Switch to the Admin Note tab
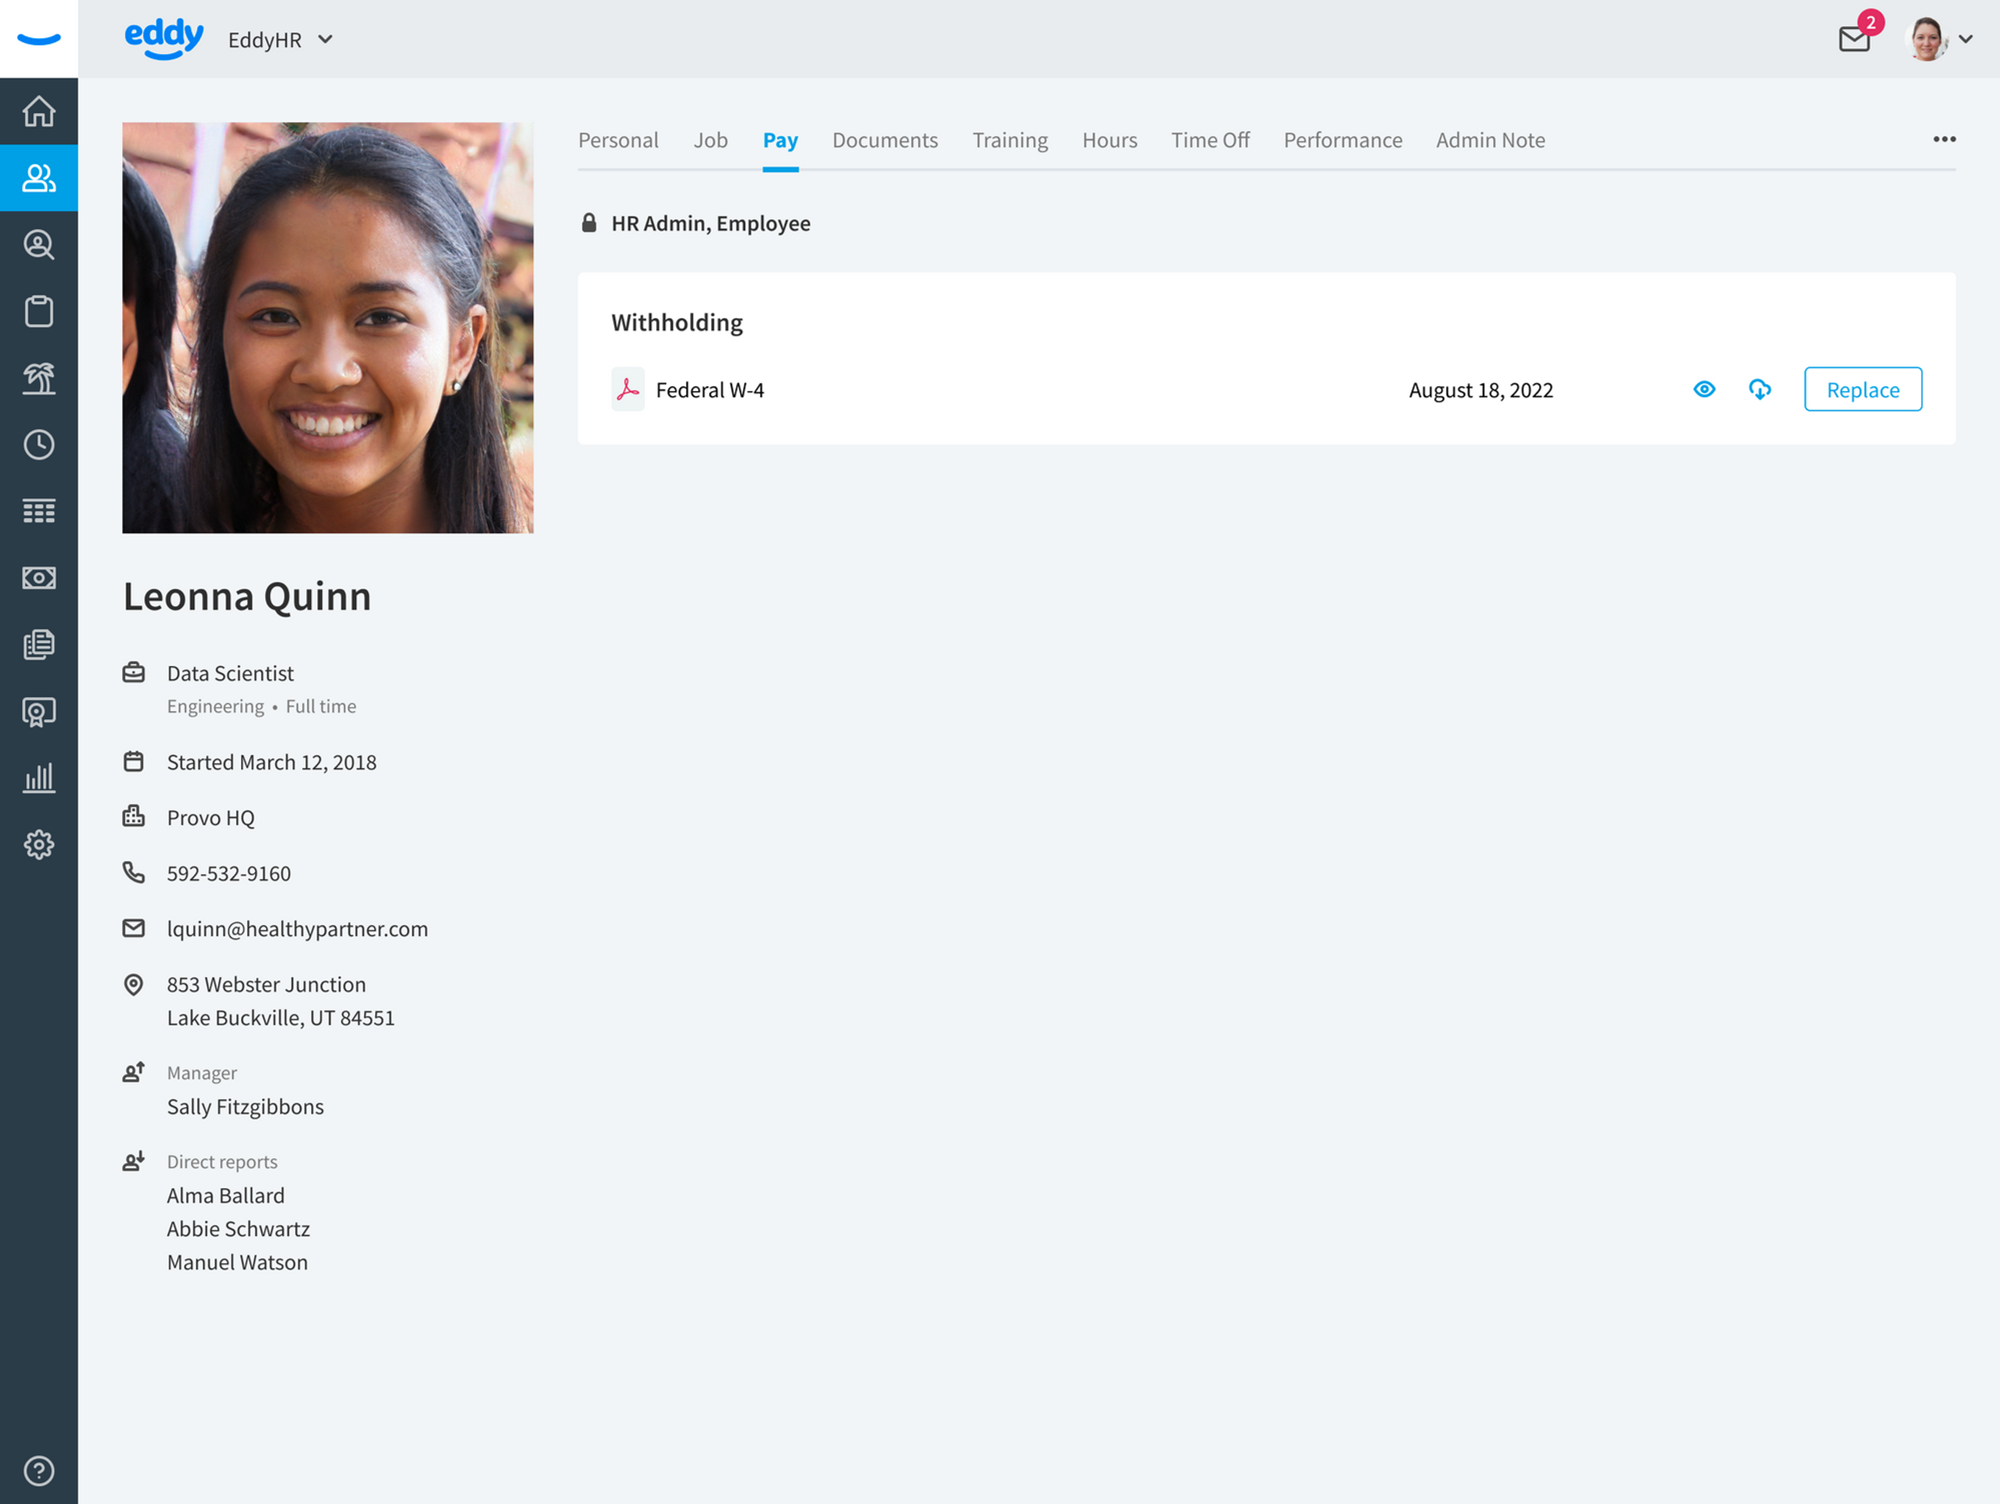The height and width of the screenshot is (1504, 2000). coord(1490,140)
